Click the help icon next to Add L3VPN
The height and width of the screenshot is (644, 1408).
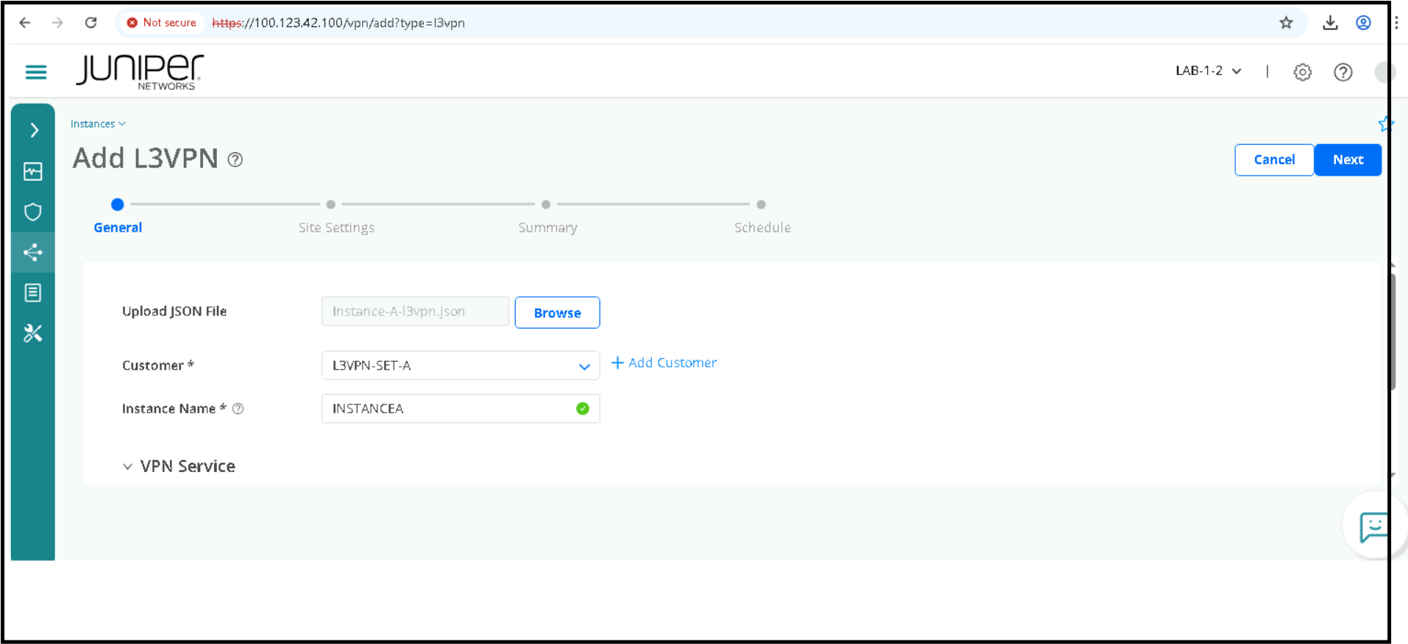[x=235, y=160]
